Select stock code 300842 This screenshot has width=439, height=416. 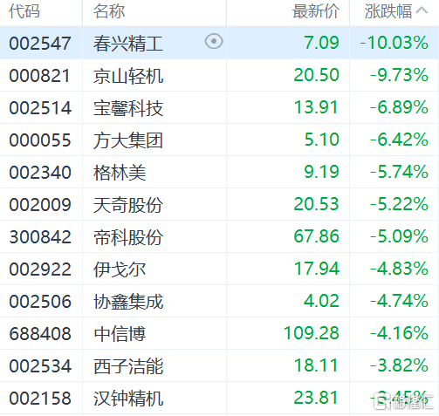[40, 237]
